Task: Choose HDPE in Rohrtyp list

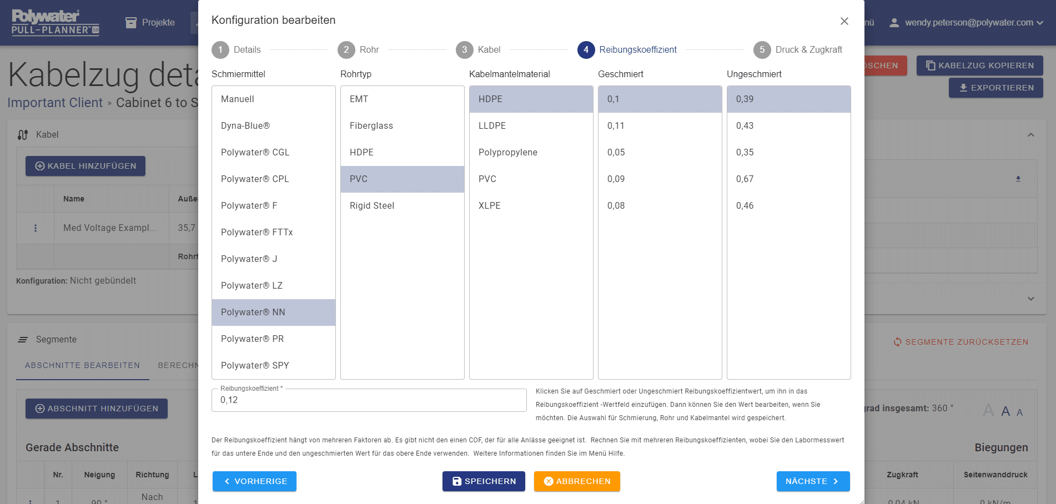Action: pyautogui.click(x=403, y=153)
